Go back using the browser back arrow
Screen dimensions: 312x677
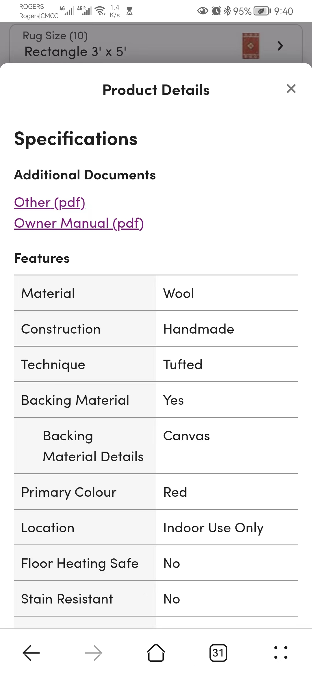pyautogui.click(x=31, y=653)
